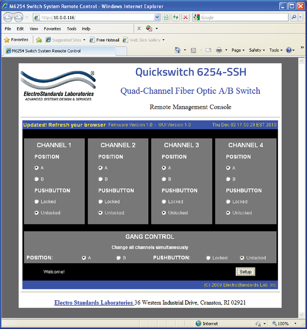The image size is (307, 329).
Task: Click the RSS feeds icon
Action: pyautogui.click(x=193, y=50)
